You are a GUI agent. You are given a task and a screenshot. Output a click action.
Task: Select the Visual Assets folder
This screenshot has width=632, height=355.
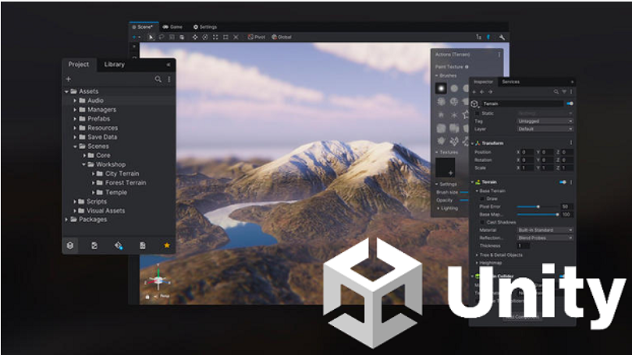105,211
